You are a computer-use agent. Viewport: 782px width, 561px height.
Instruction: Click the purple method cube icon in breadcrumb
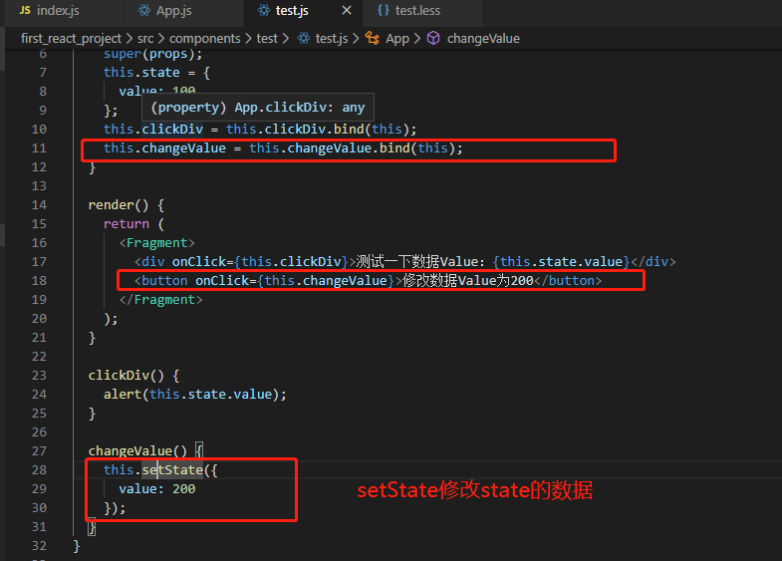pyautogui.click(x=433, y=38)
